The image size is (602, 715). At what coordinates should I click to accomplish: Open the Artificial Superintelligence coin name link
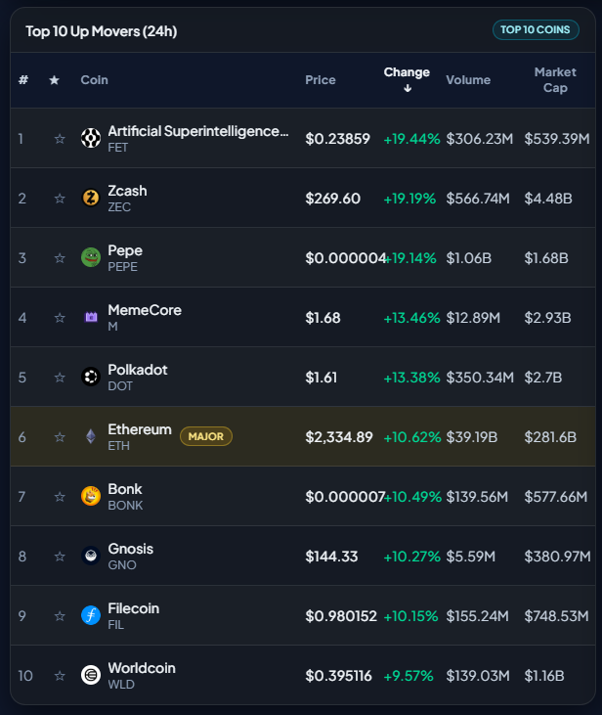coord(197,131)
